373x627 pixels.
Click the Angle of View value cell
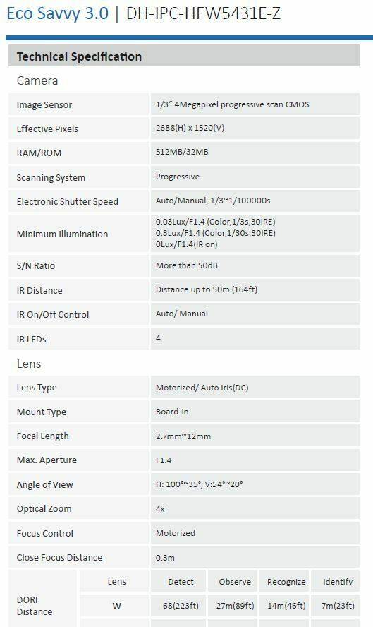click(255, 484)
